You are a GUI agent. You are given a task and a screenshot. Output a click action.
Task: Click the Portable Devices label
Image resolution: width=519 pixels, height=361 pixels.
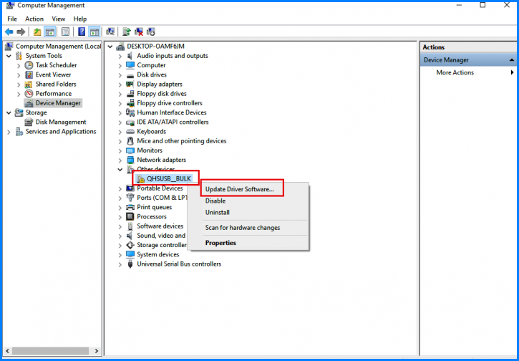[160, 188]
